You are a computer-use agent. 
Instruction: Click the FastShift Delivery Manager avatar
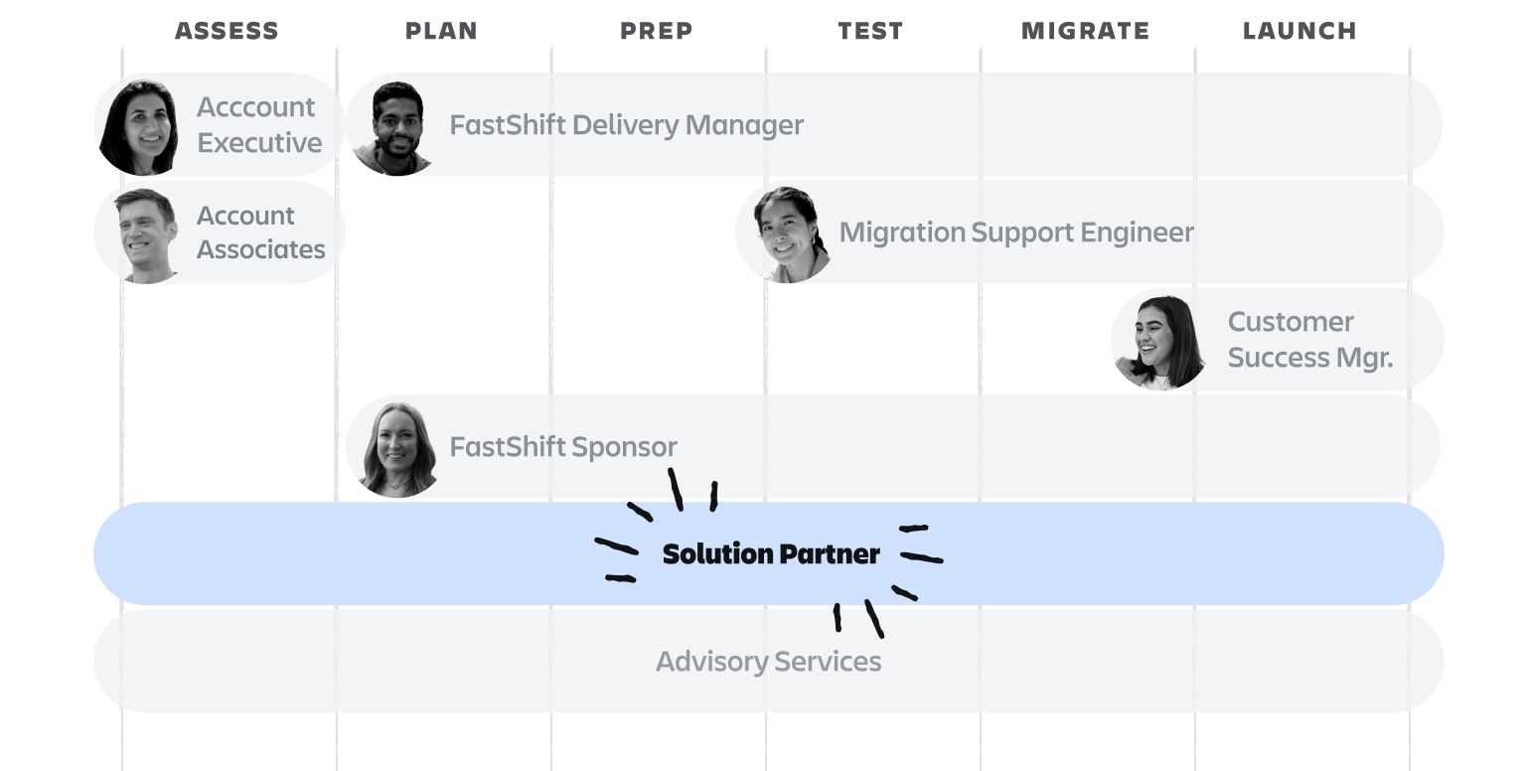click(394, 127)
